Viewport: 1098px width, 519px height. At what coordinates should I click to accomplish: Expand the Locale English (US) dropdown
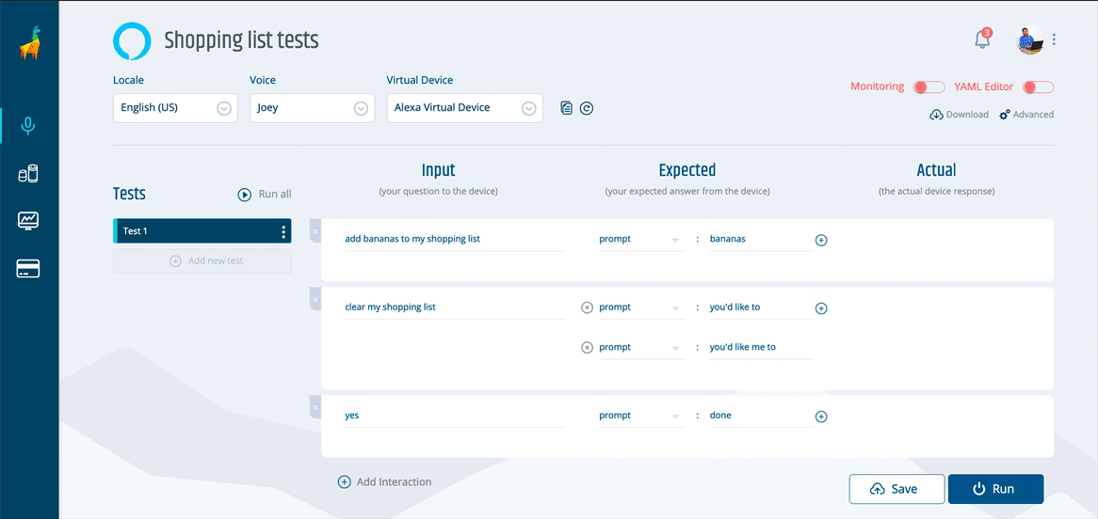[175, 108]
